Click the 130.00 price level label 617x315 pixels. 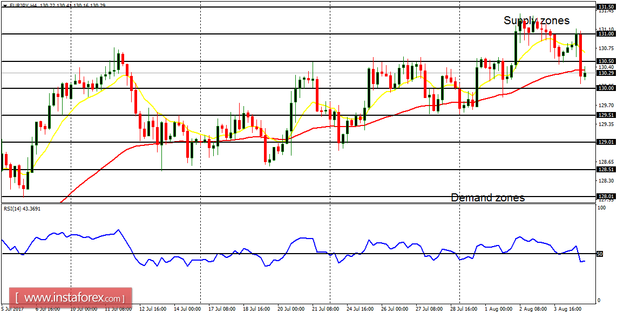coord(605,88)
